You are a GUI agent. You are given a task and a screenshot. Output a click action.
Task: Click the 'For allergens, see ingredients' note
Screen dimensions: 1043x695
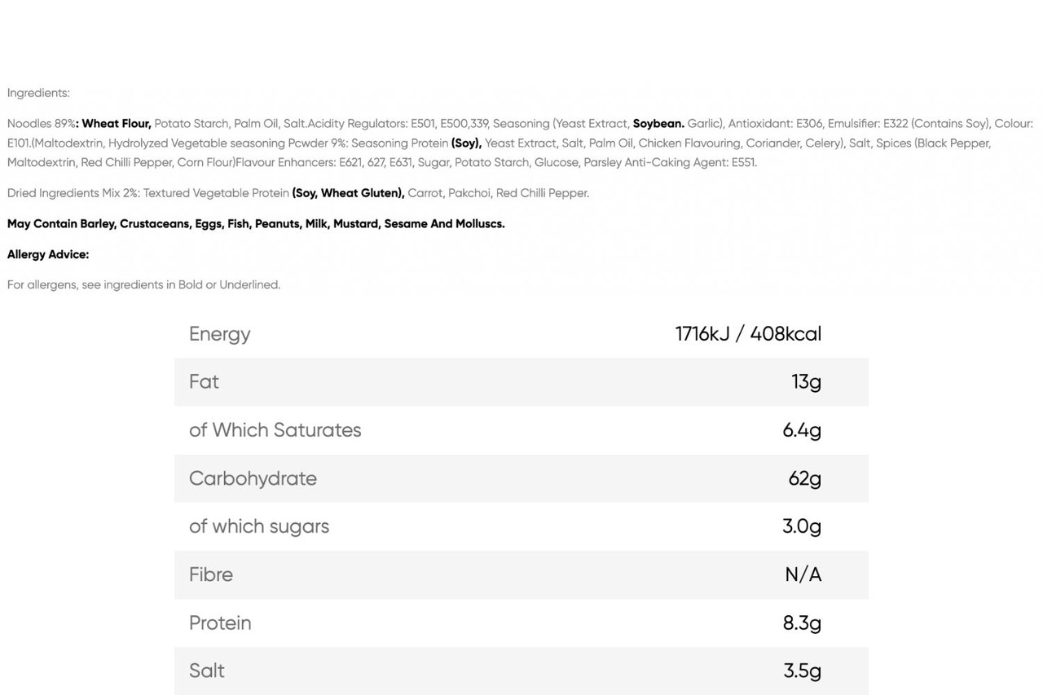pos(143,284)
